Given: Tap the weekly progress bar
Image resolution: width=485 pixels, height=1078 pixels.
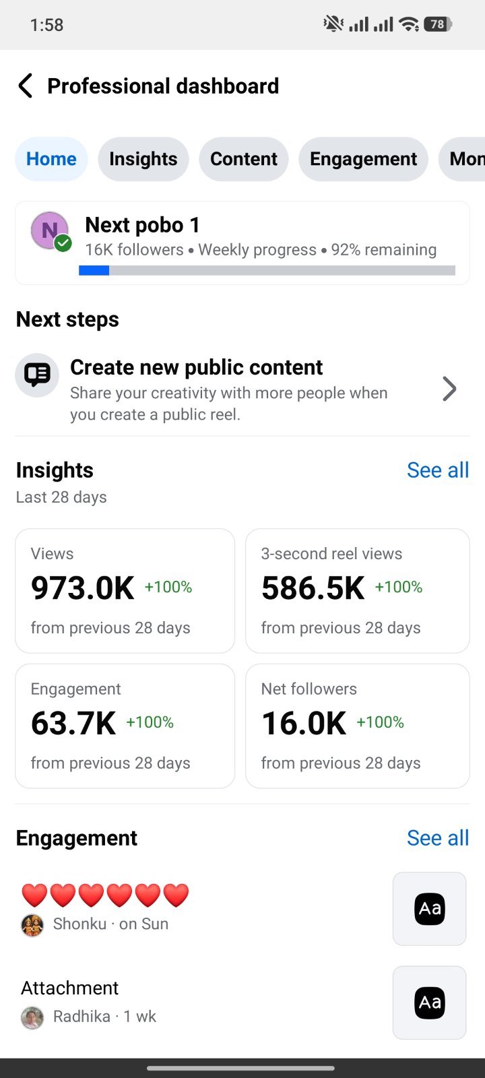Looking at the screenshot, I should (267, 270).
